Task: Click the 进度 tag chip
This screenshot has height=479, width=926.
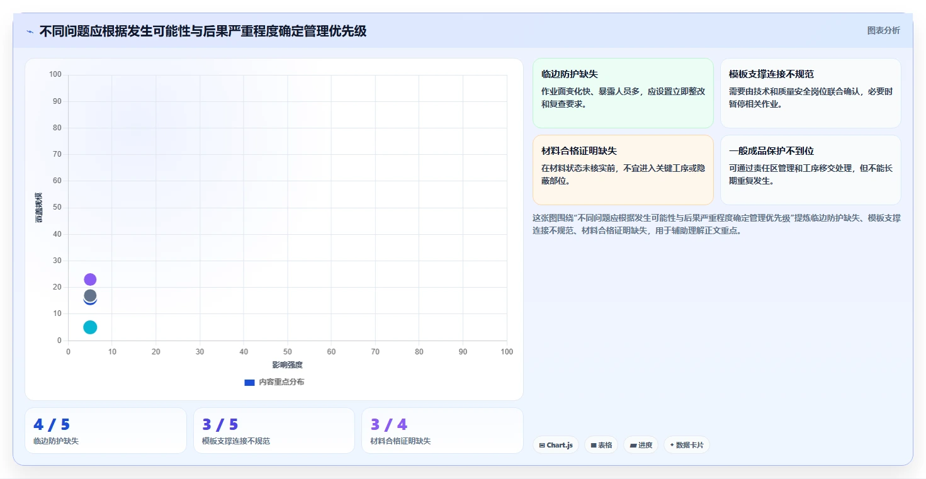Action: [641, 445]
